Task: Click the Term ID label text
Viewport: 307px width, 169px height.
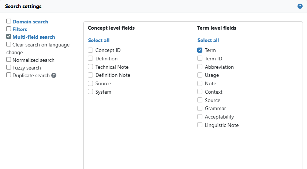Action: point(213,59)
